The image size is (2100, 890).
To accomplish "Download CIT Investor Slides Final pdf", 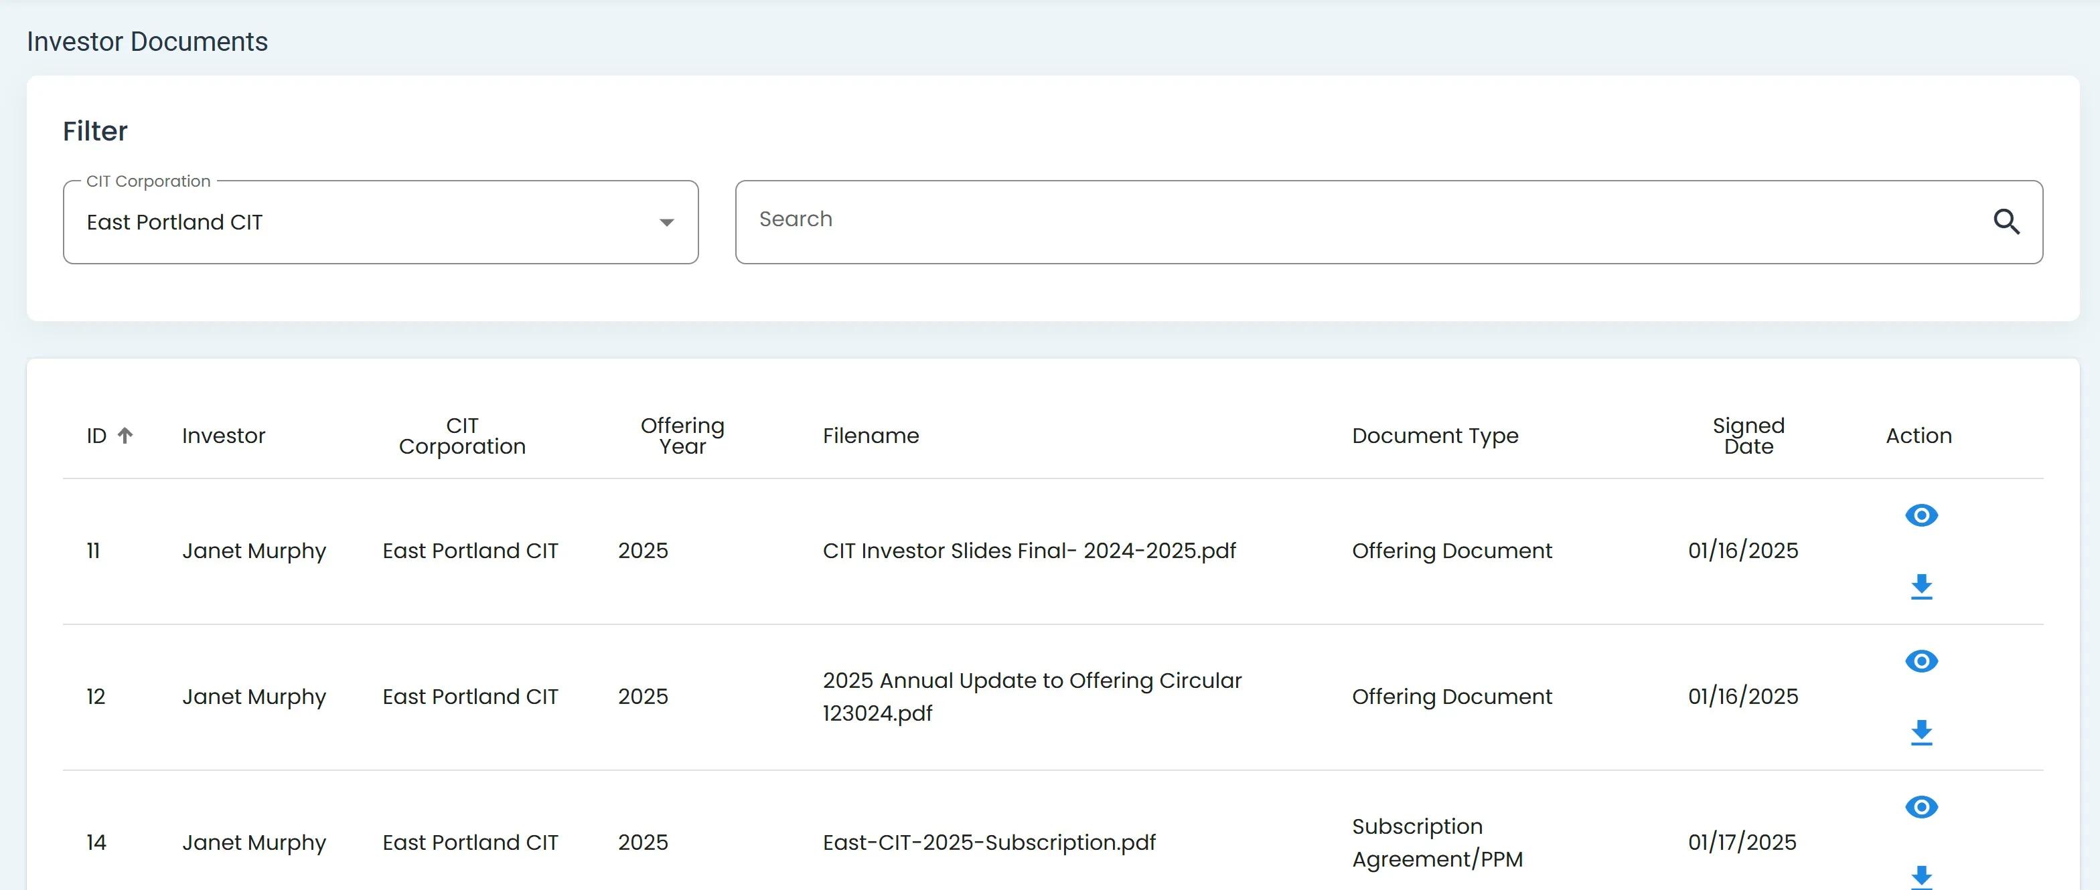I will (x=1921, y=586).
